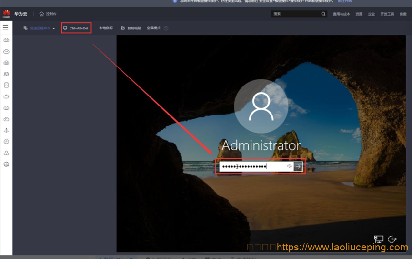Click the first cloud icon in sidebar
Screen dimensions: 412x259
pos(6,40)
